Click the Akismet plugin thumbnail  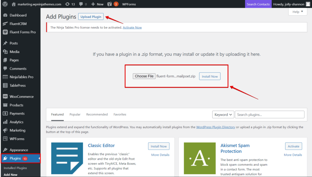(x=200, y=158)
